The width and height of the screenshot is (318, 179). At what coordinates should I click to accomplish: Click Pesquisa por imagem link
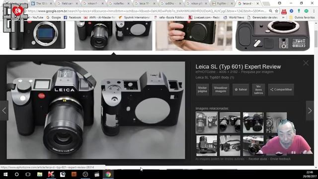click(x=257, y=72)
